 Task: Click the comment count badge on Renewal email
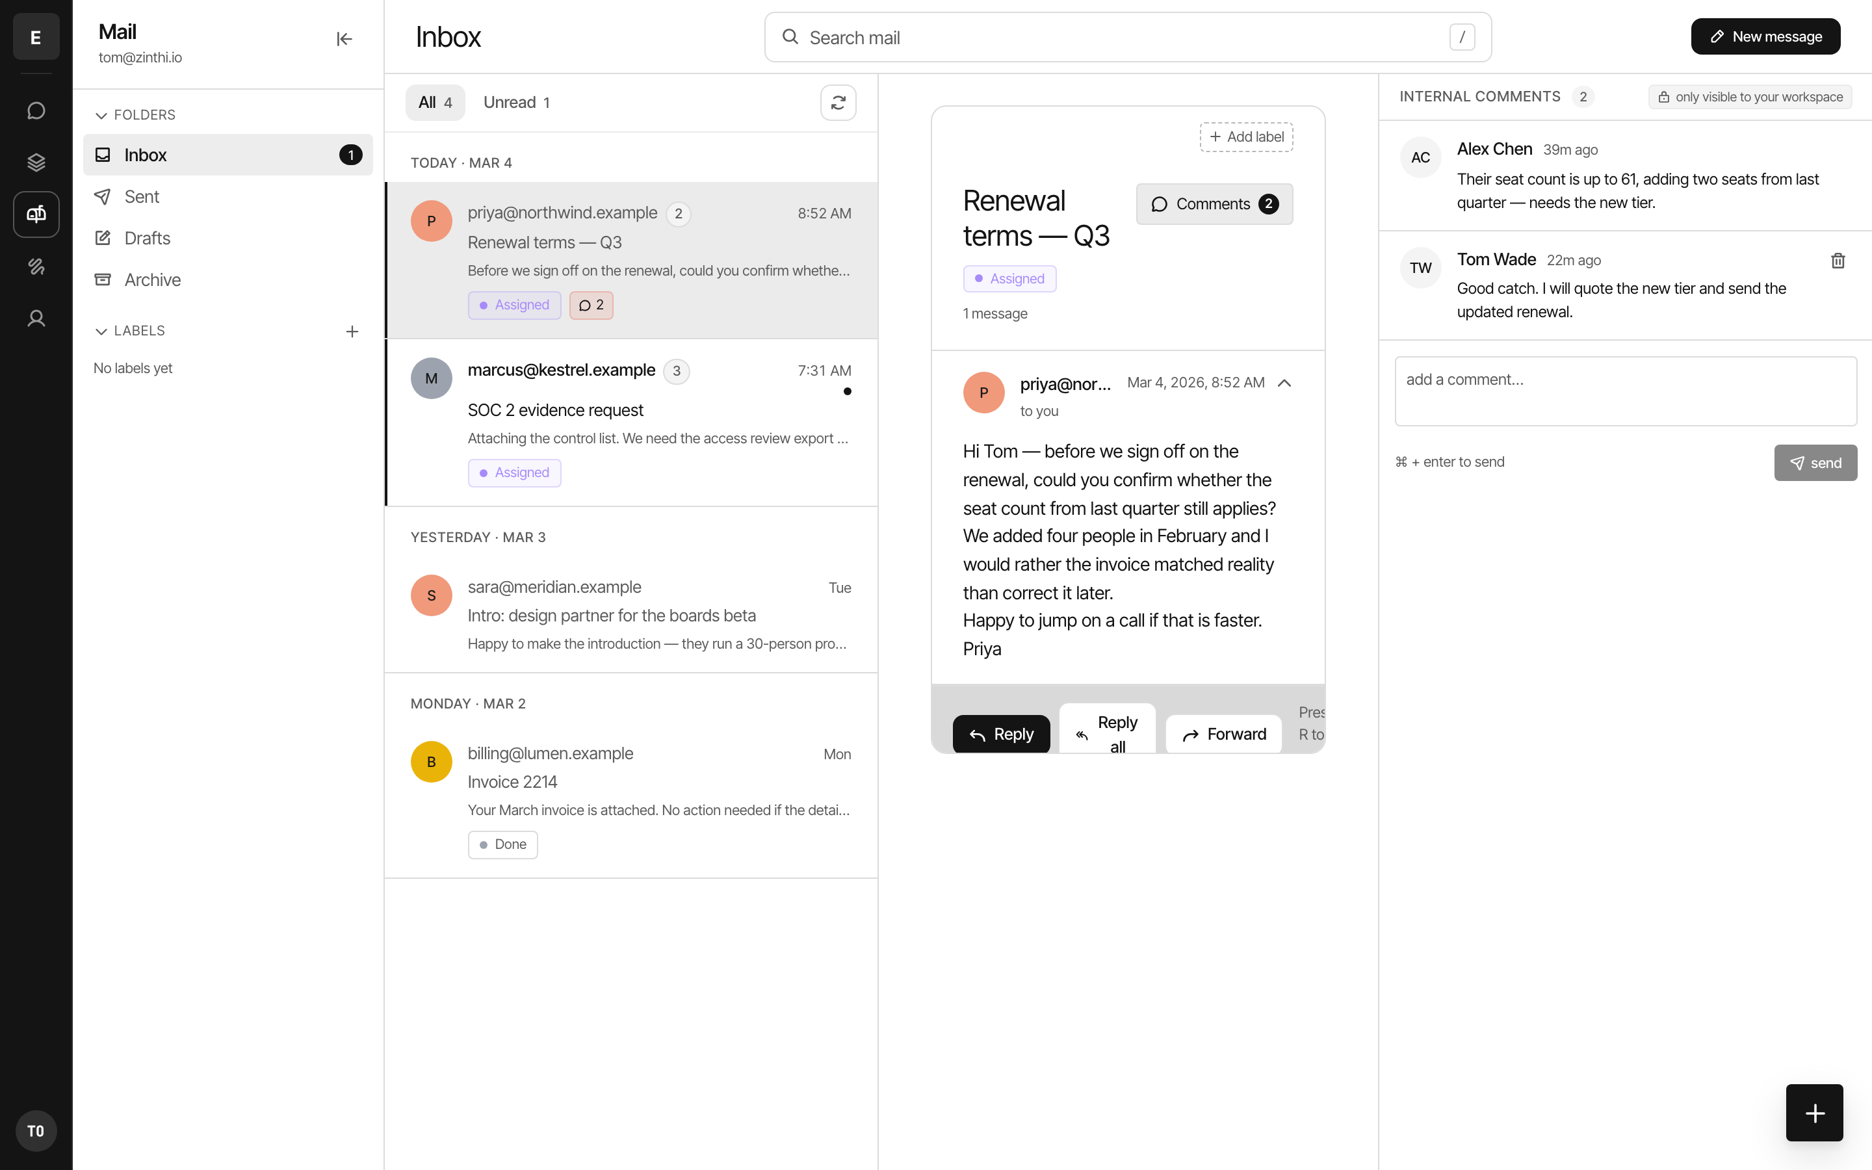591,305
